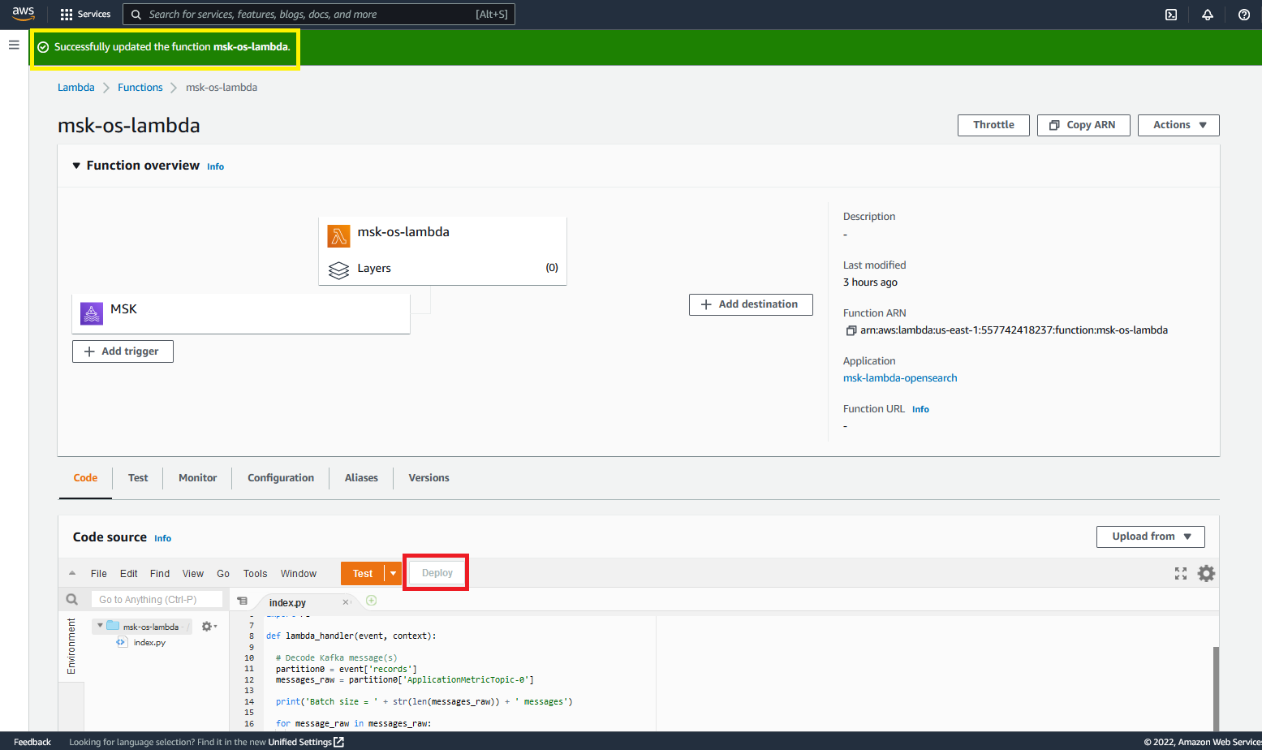This screenshot has height=750, width=1262.
Task: Open the Aliases tab
Action: pyautogui.click(x=361, y=478)
